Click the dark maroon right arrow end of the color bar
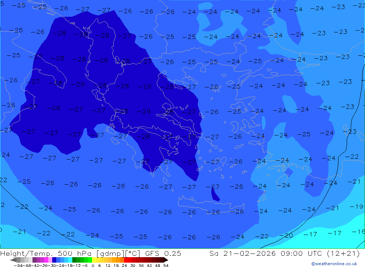The height and width of the screenshot is (267, 365). tap(166, 260)
